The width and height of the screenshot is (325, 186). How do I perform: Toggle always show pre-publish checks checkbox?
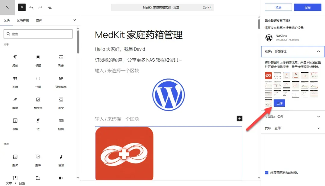pyautogui.click(x=267, y=172)
